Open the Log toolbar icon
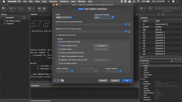The width and height of the screenshot is (182, 102). click(x=4, y=8)
